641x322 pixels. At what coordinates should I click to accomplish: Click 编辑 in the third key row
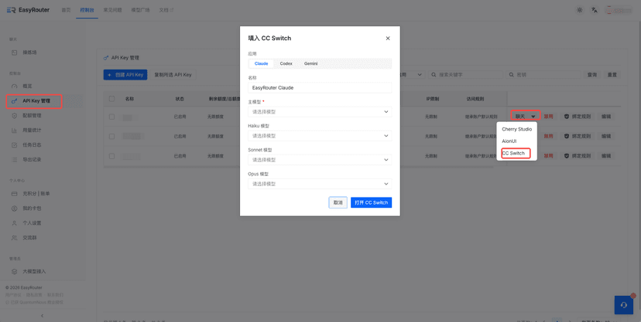coord(606,156)
